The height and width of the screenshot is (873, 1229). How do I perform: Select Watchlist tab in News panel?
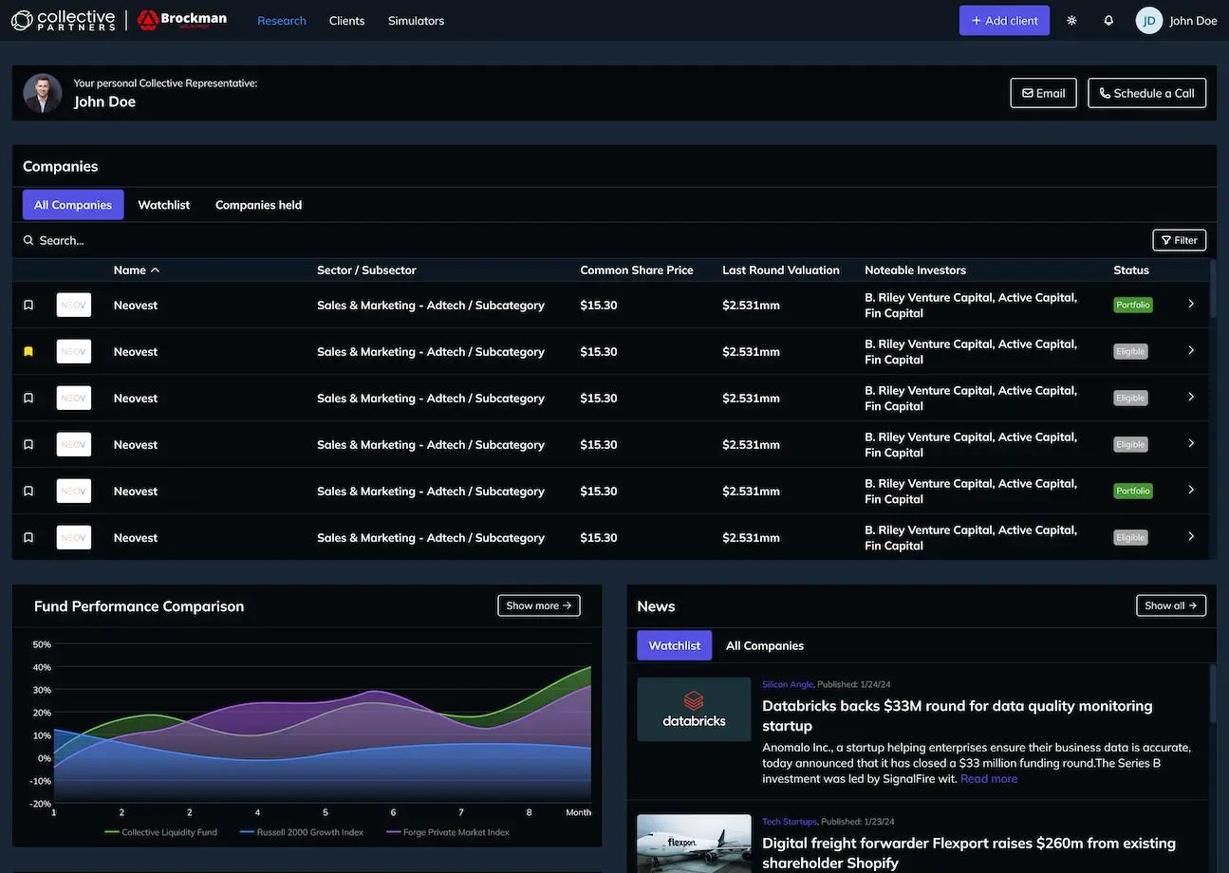coord(675,645)
